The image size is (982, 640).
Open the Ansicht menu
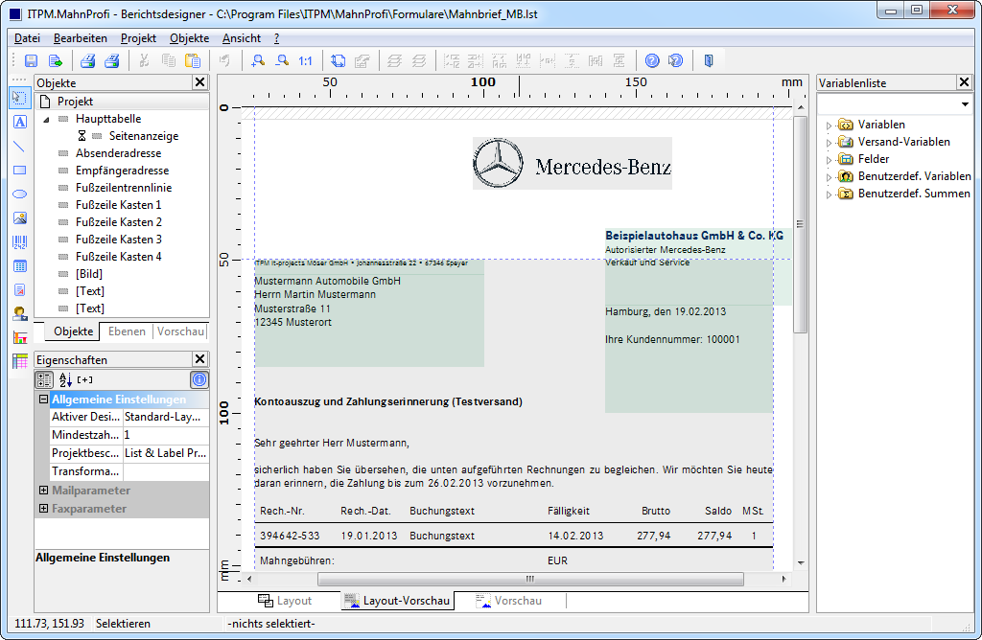(241, 38)
